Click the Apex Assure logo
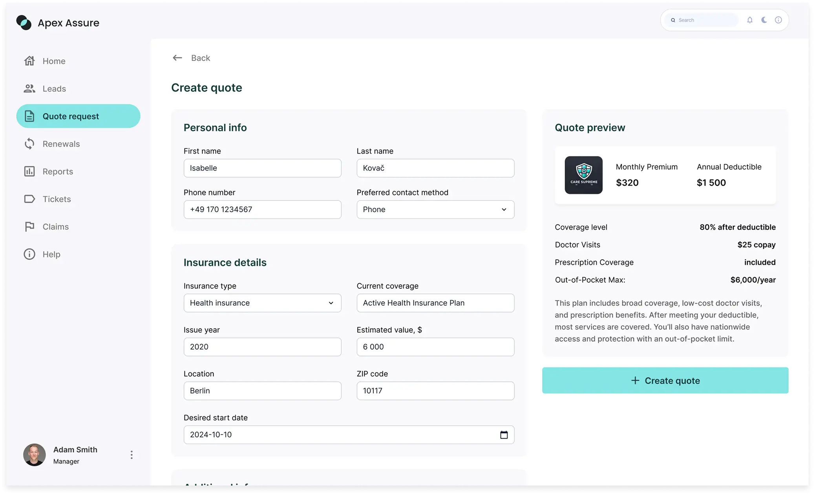This screenshot has height=495, width=815. point(24,23)
